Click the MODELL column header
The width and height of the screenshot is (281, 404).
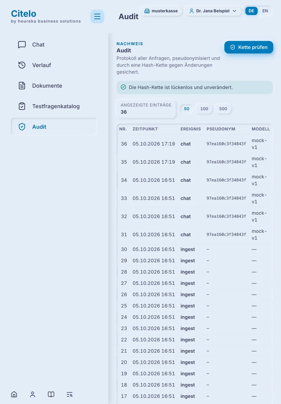coord(261,129)
